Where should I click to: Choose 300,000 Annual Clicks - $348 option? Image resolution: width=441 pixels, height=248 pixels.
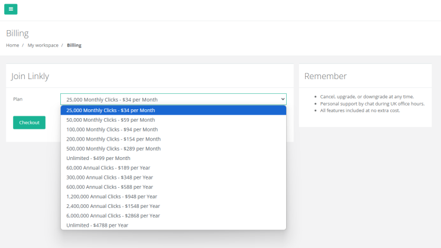pyautogui.click(x=109, y=177)
